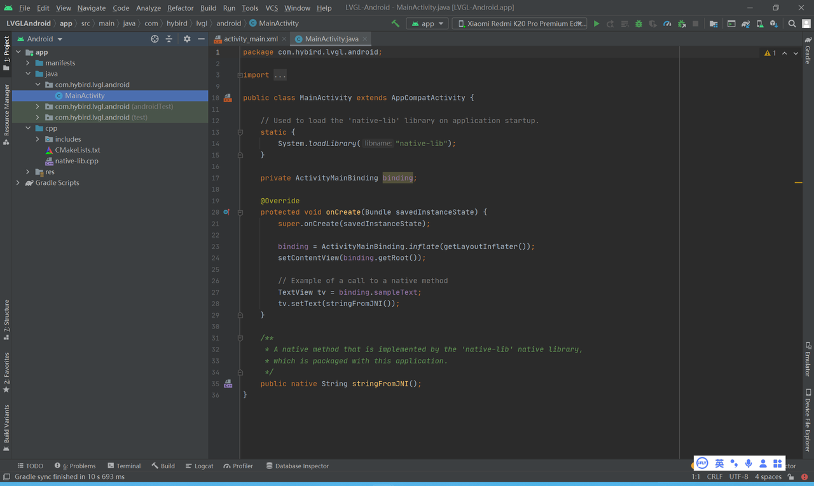This screenshot has width=814, height=486.
Task: Open the Database Inspector tool window
Action: click(x=297, y=466)
